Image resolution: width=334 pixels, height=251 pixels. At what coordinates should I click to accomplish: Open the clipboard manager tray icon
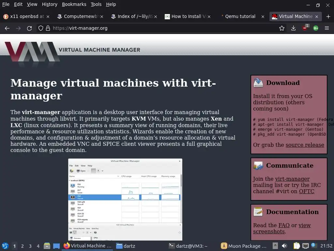[x=296, y=246]
